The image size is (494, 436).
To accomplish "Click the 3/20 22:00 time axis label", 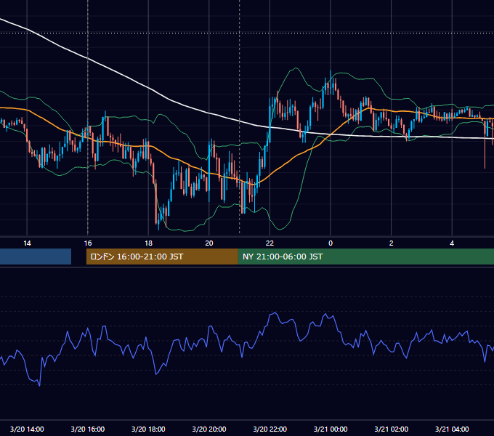I will click(x=270, y=429).
